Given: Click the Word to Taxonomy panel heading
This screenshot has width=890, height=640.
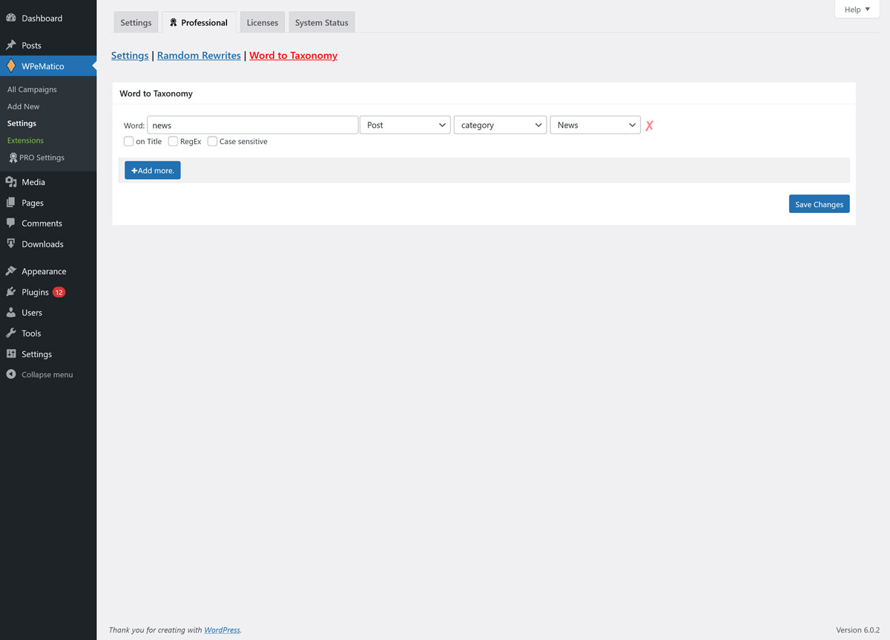Looking at the screenshot, I should (x=156, y=94).
